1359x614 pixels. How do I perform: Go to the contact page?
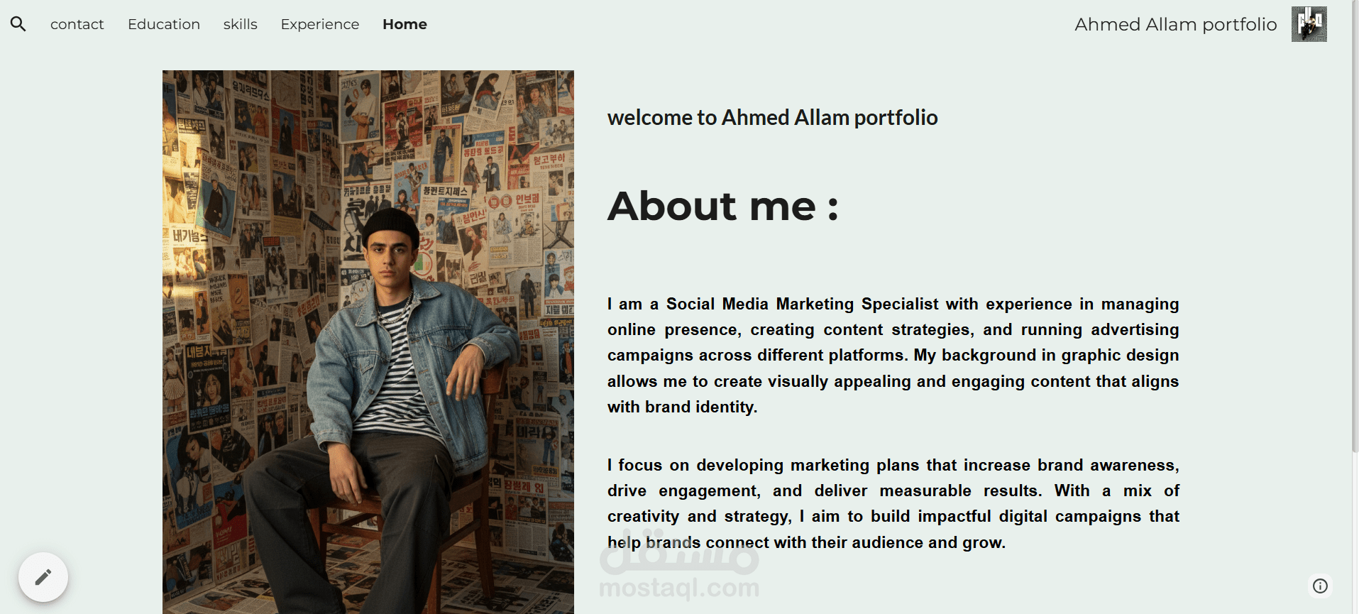coord(77,24)
